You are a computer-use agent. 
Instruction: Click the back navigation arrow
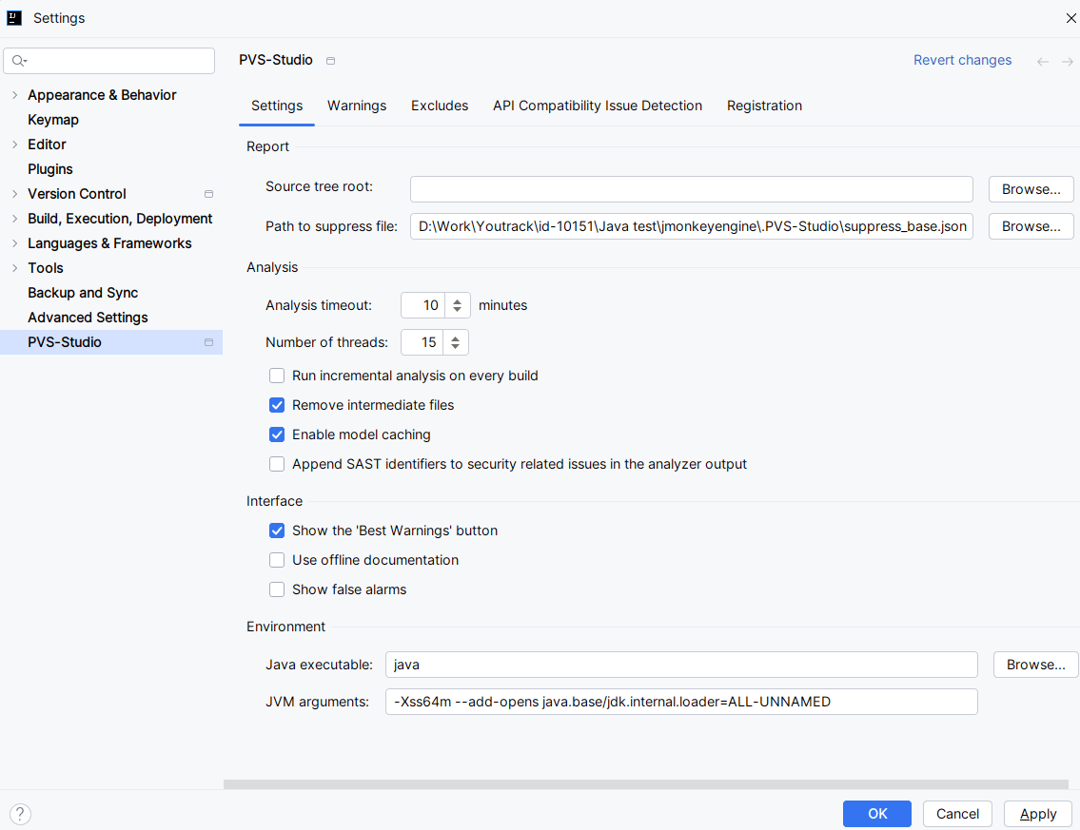[1043, 62]
